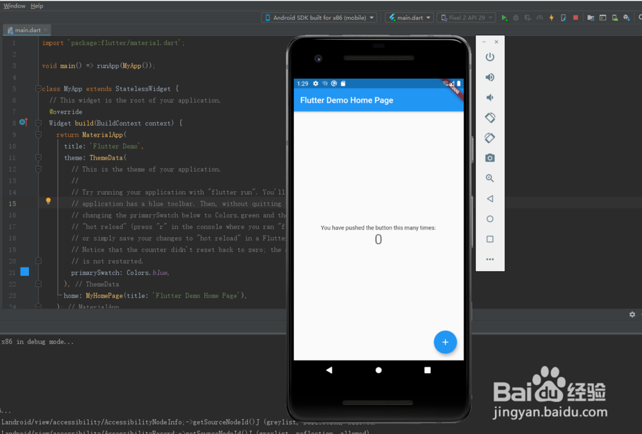Tap the plus floating action button

445,342
